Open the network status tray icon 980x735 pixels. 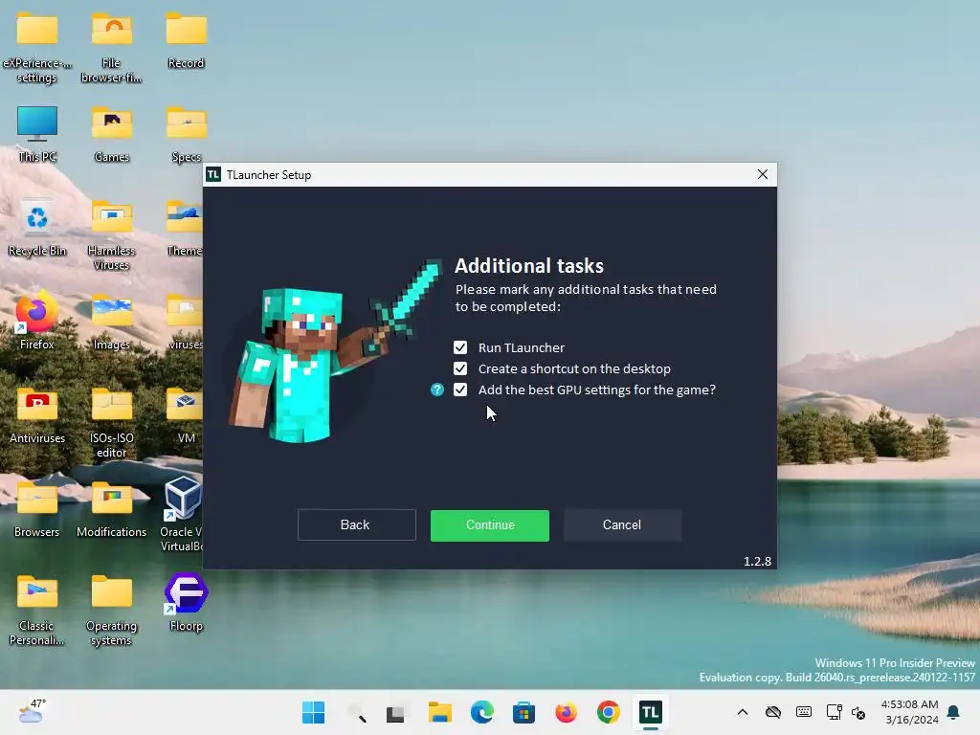834,712
